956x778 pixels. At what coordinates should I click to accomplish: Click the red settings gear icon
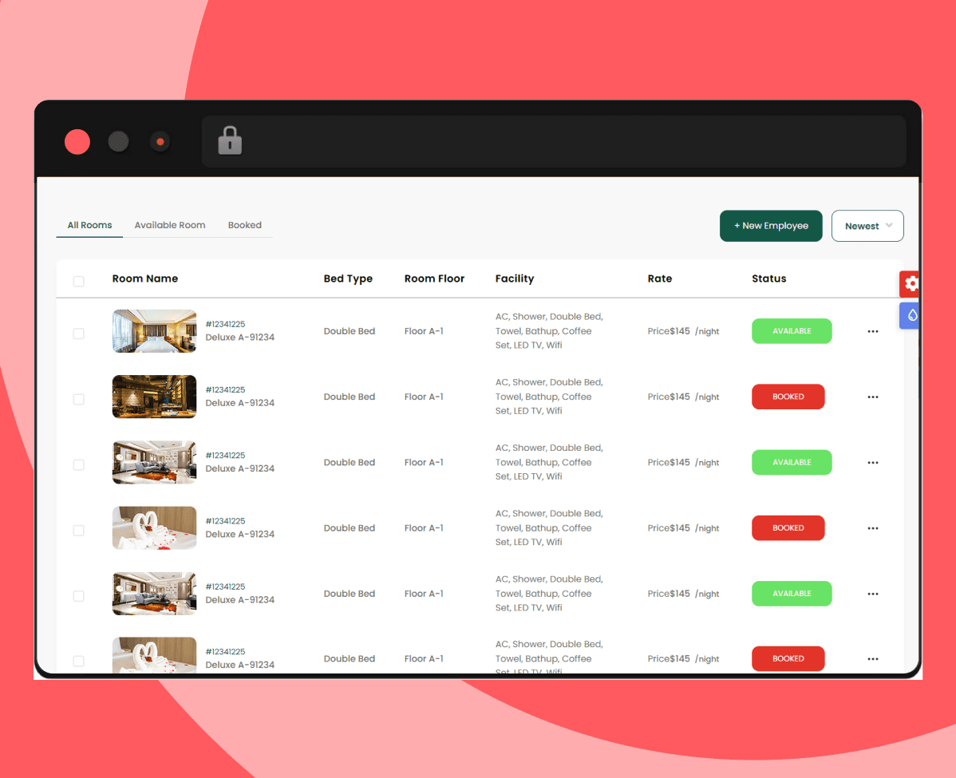(x=911, y=284)
